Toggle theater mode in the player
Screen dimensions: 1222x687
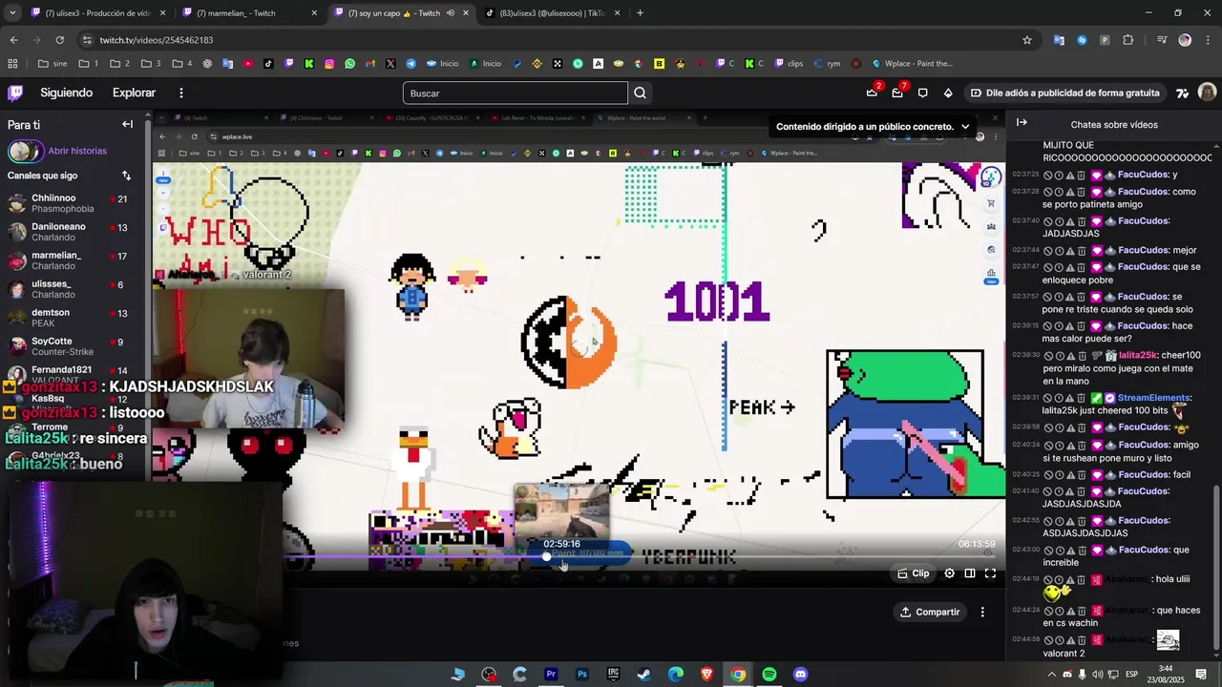[969, 573]
